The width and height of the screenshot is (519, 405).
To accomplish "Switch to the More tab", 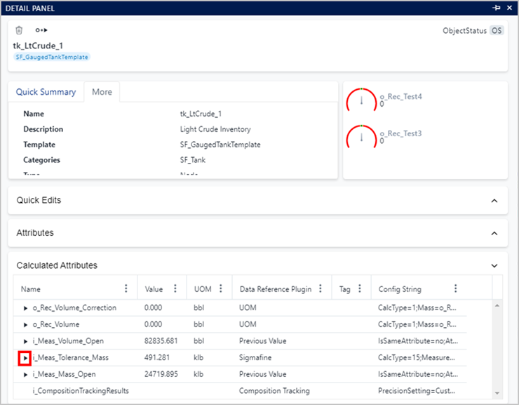I will [102, 92].
